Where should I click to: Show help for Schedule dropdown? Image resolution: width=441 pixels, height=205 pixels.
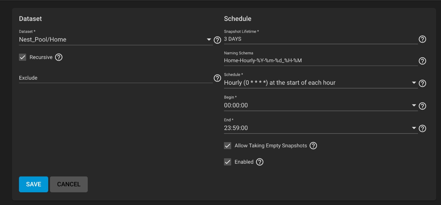point(422,83)
